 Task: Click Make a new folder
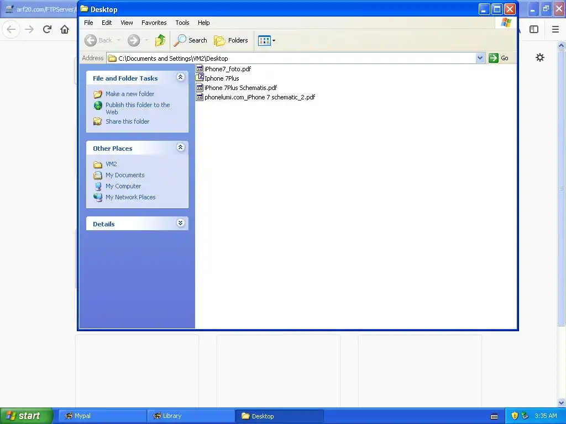tap(130, 94)
